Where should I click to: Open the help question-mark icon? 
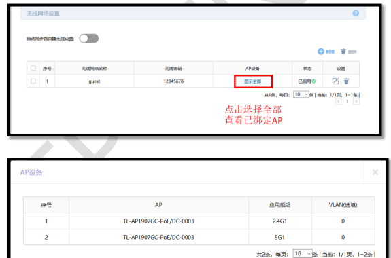point(356,13)
